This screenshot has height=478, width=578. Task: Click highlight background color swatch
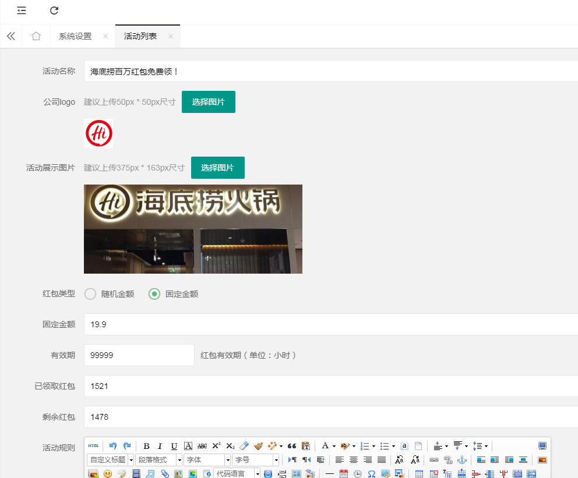pyautogui.click(x=345, y=446)
